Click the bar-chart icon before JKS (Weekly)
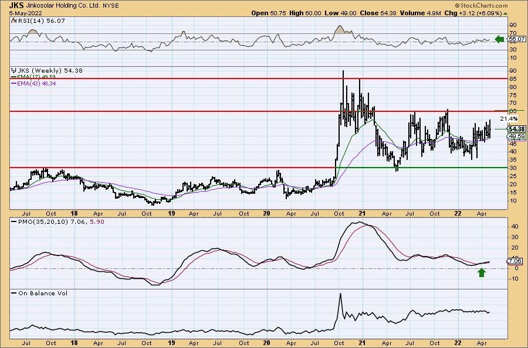528x348 pixels. (x=13, y=71)
